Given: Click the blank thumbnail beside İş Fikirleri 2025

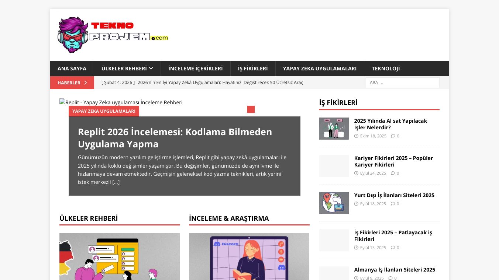Looking at the screenshot, I should [334, 240].
